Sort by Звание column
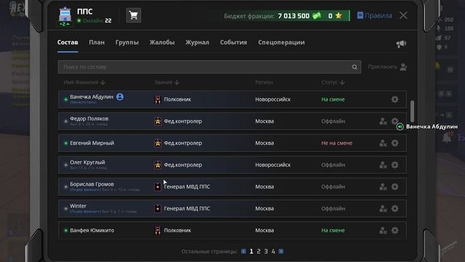 [166, 82]
